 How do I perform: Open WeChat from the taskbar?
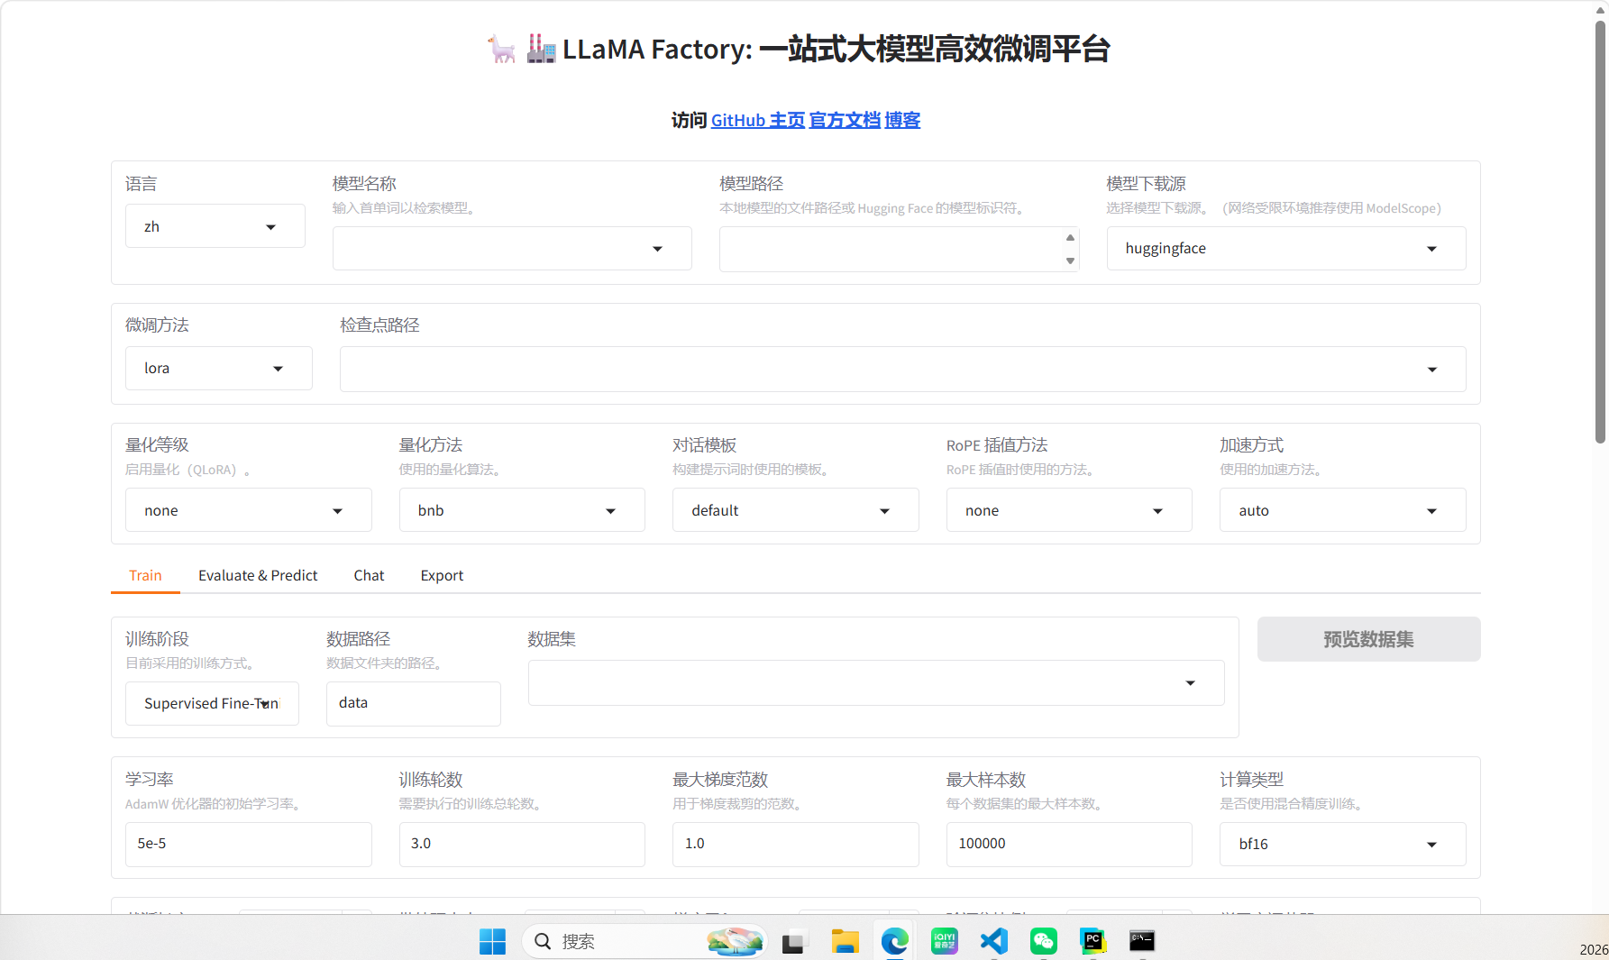[x=1043, y=941]
